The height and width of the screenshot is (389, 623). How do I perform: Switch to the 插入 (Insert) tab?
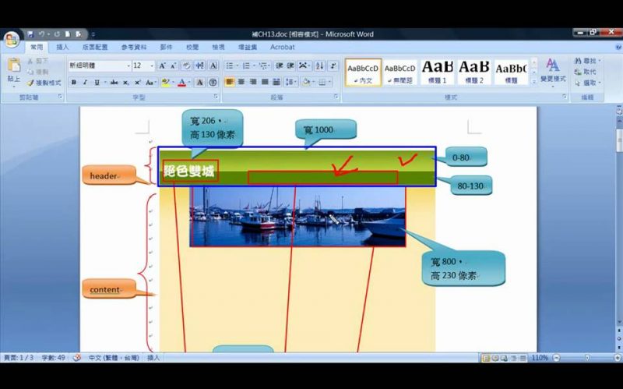pyautogui.click(x=62, y=48)
